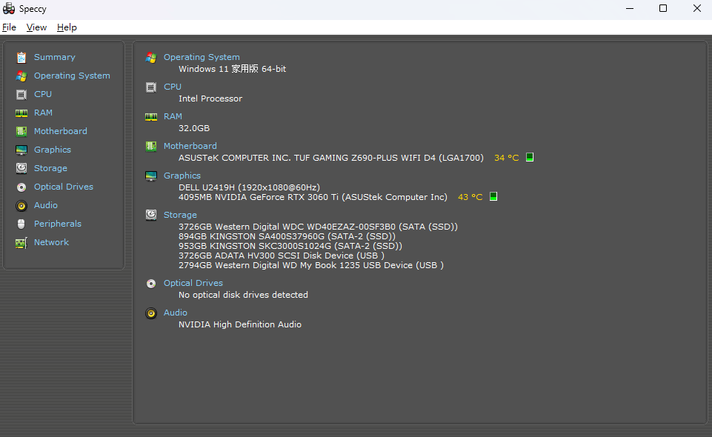Click the Audio speaker icon in sidebar
712x437 pixels.
point(21,206)
